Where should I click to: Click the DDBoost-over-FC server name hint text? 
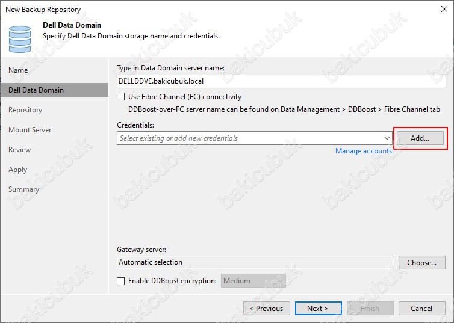(x=284, y=109)
